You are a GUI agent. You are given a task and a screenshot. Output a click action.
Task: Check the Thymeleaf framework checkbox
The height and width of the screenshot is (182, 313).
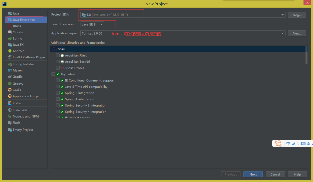pyautogui.click(x=53, y=74)
